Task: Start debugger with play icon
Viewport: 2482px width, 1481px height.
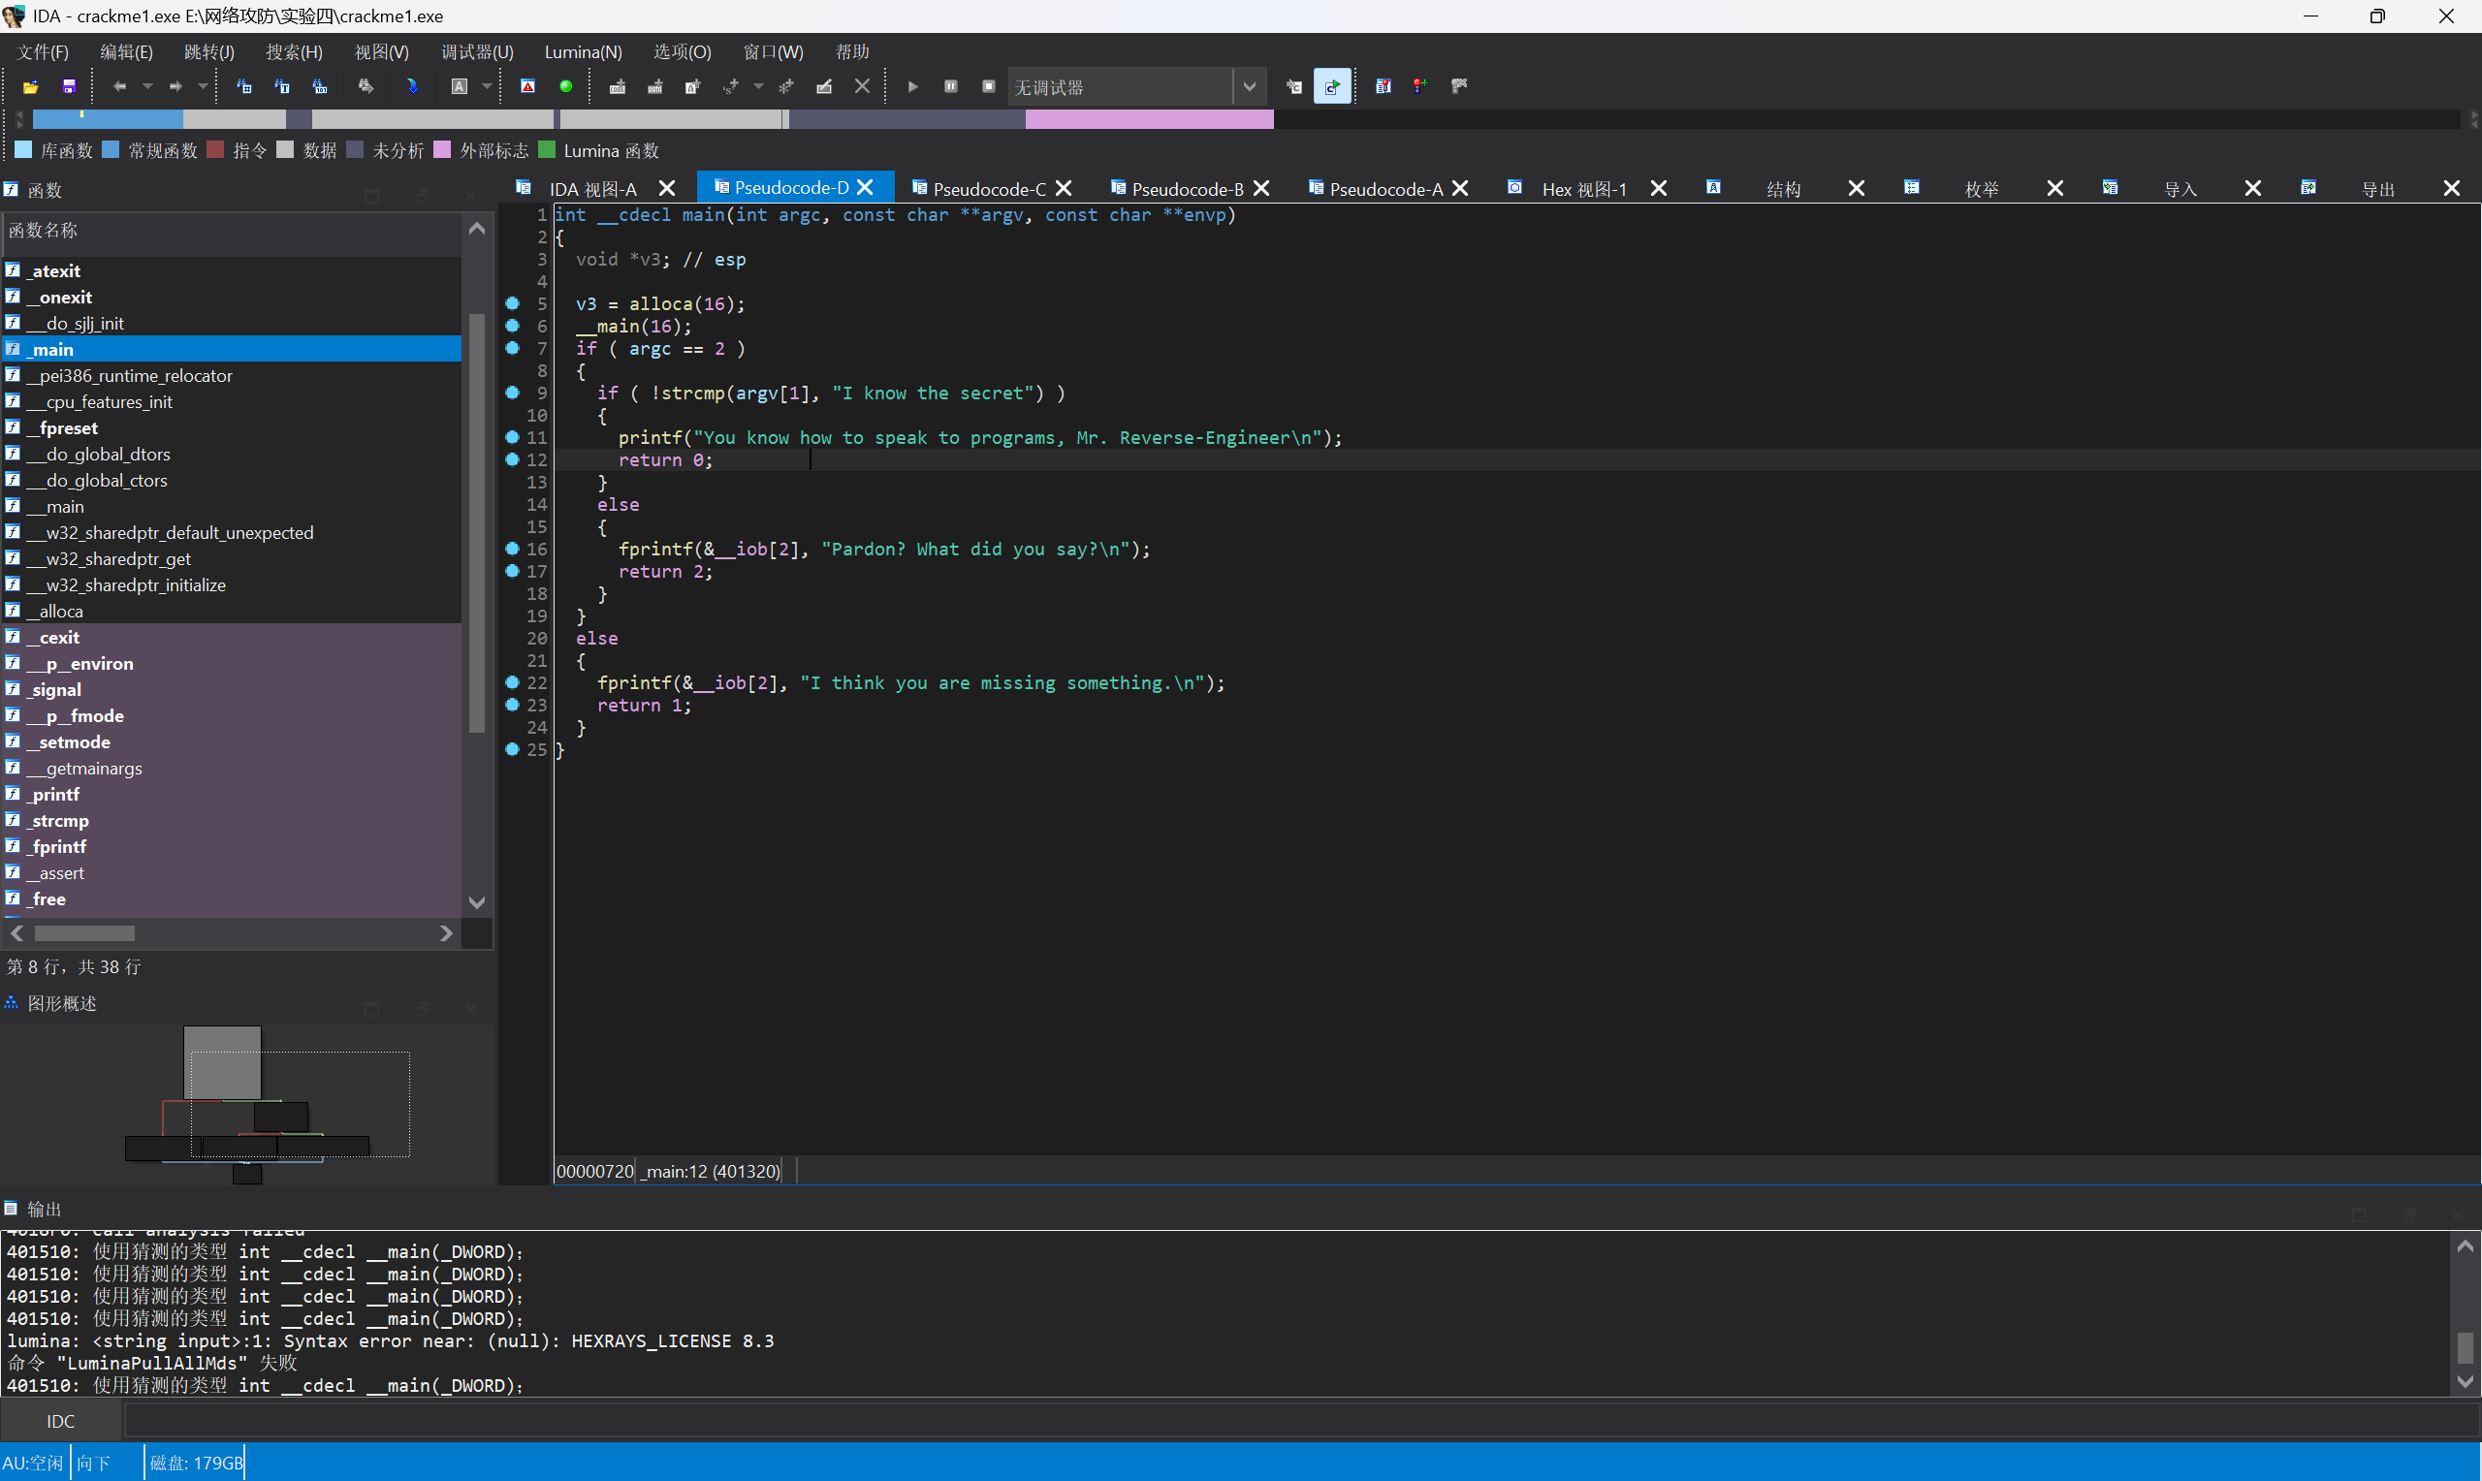Action: 912,87
